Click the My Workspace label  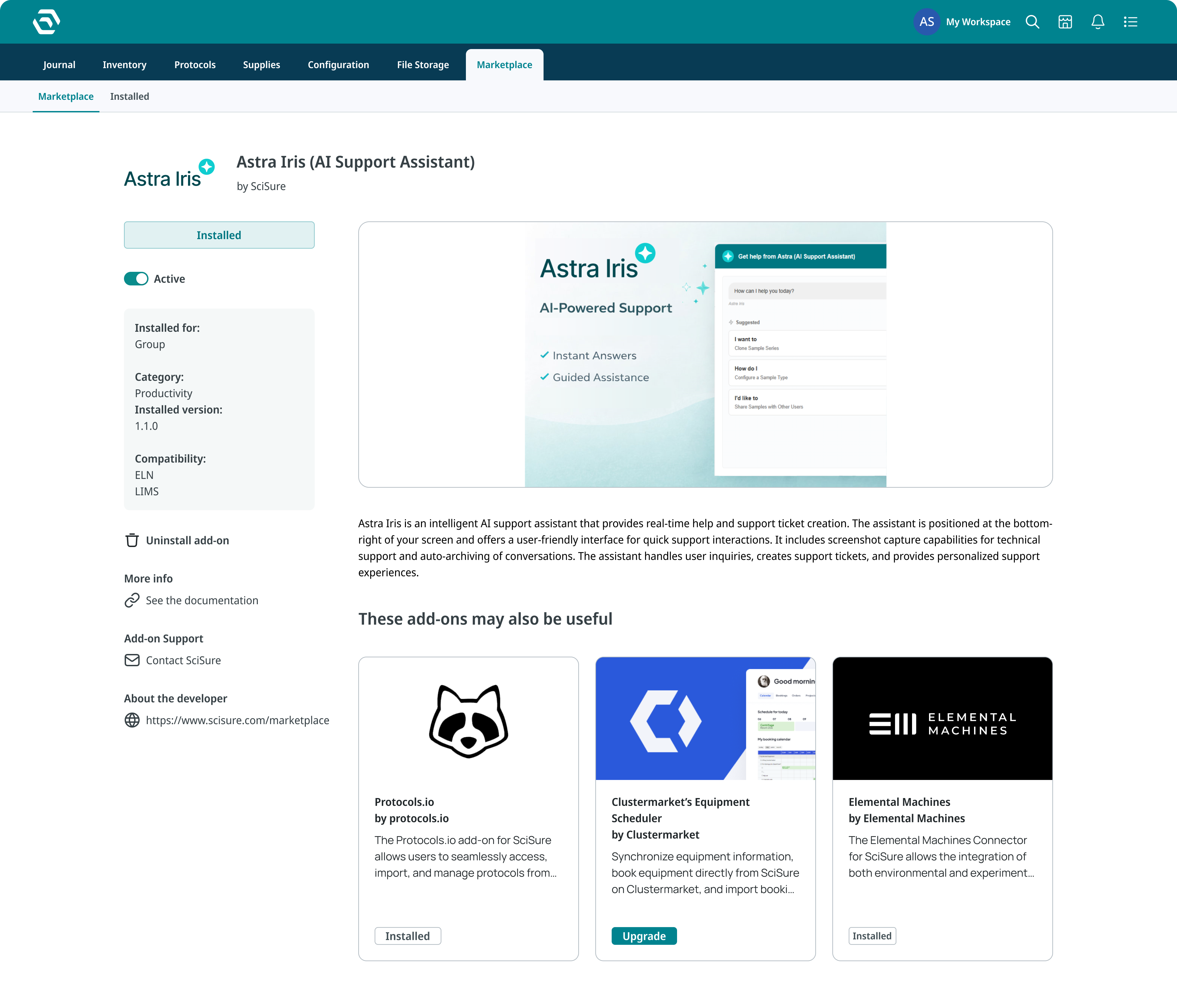tap(978, 22)
